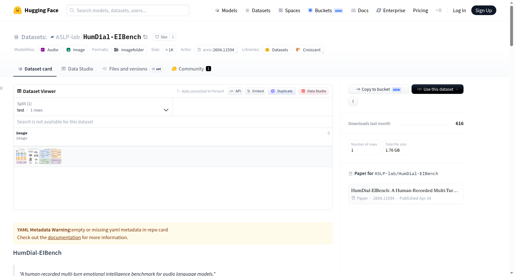
Task: Click the search models input field
Action: [128, 10]
